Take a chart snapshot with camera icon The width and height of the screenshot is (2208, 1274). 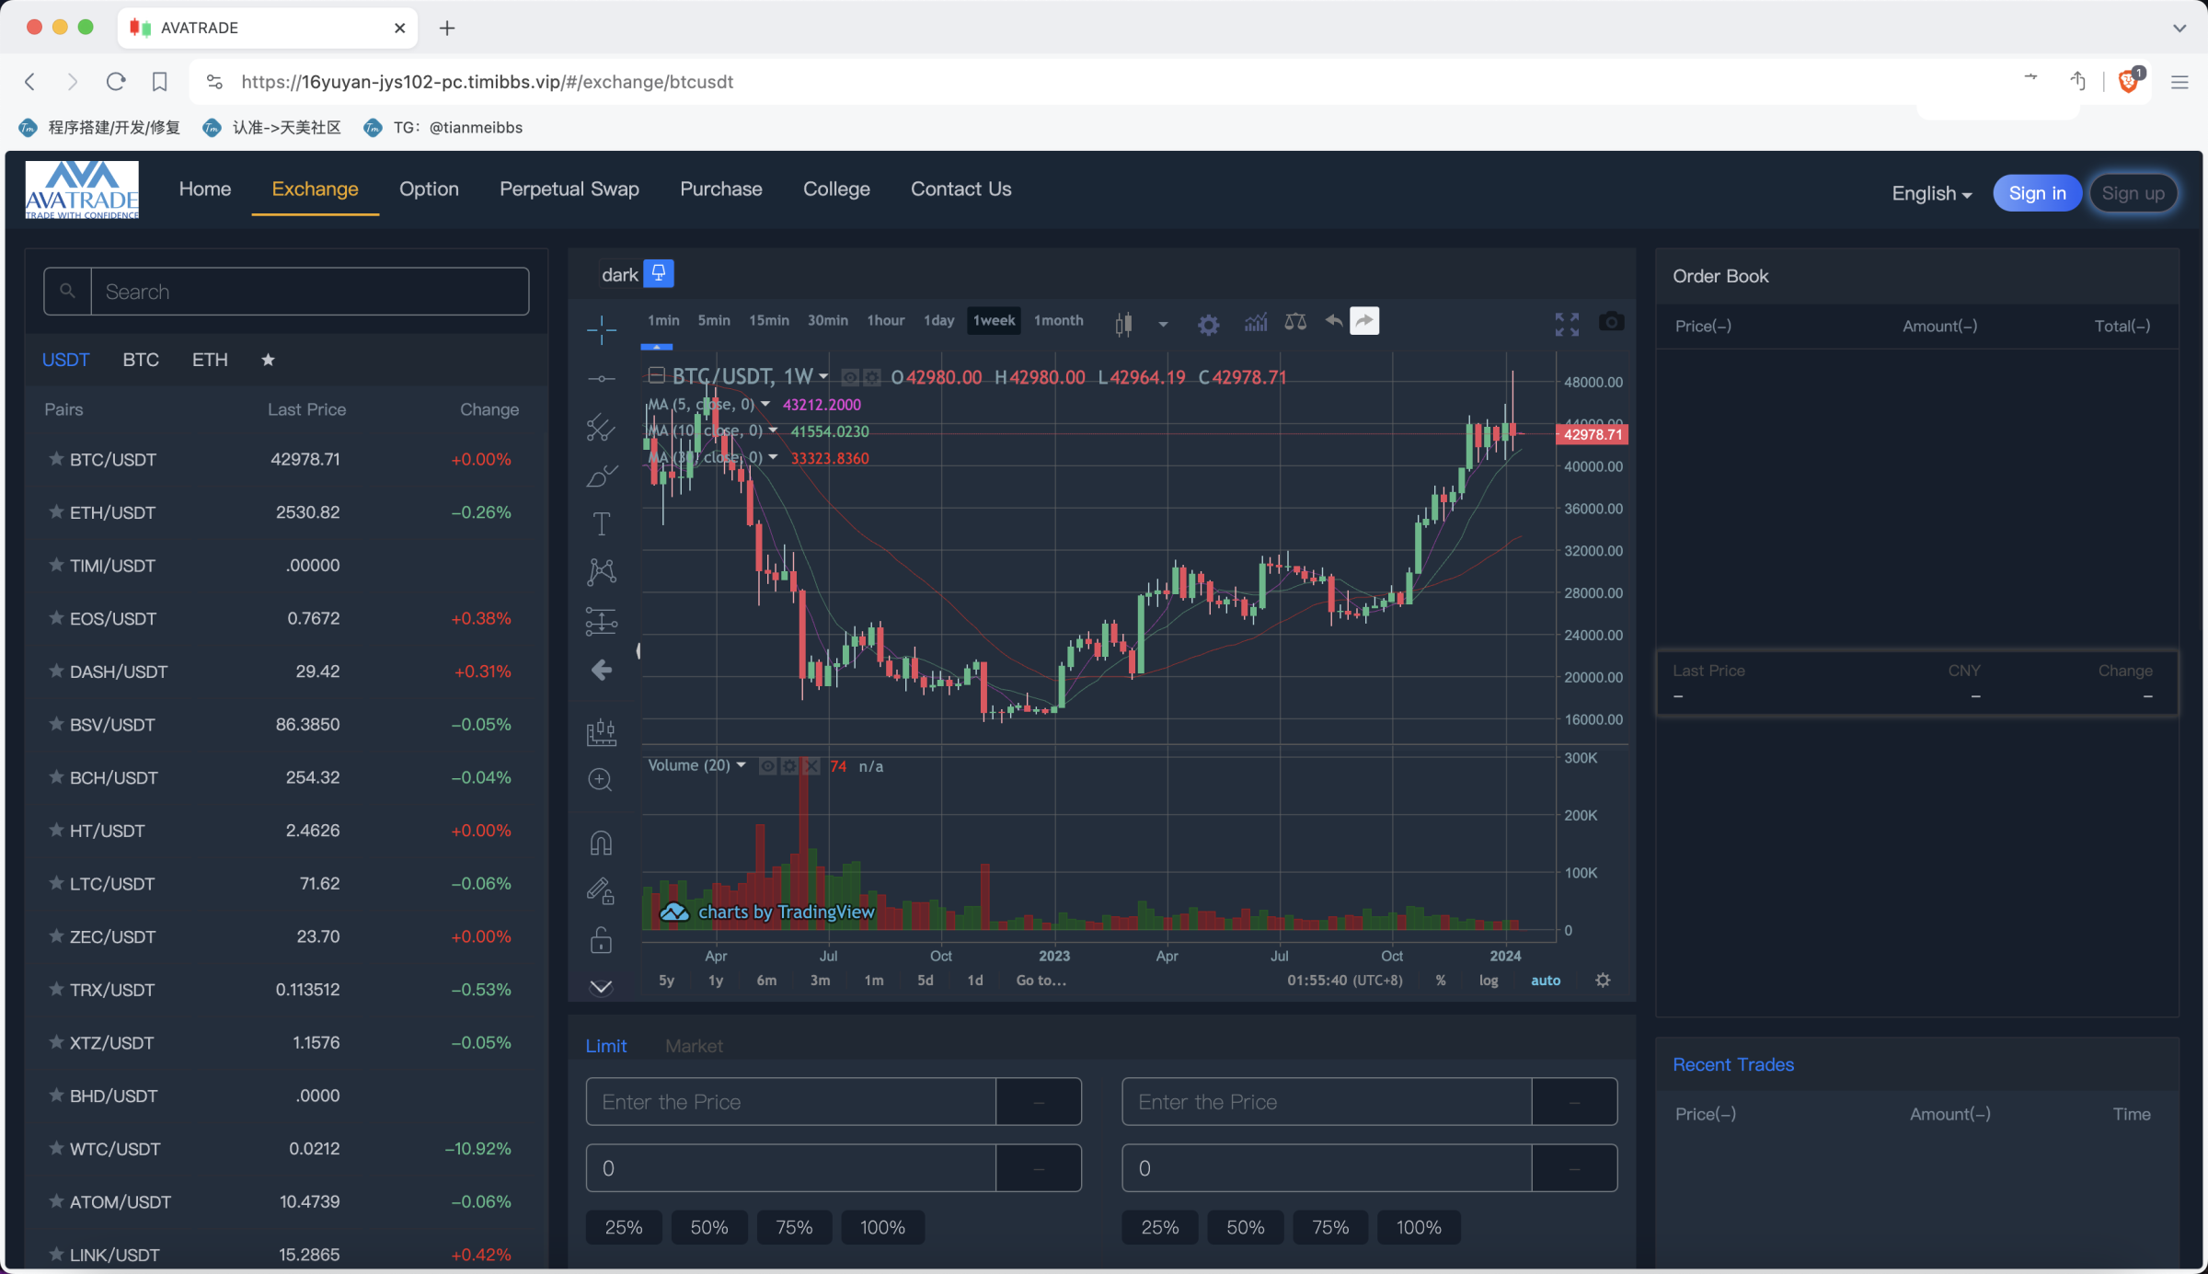coord(1611,322)
